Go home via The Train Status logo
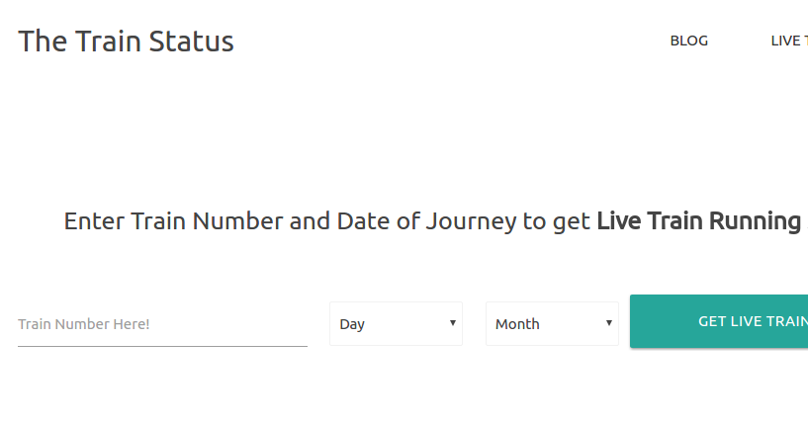This screenshot has width=808, height=424. (126, 42)
